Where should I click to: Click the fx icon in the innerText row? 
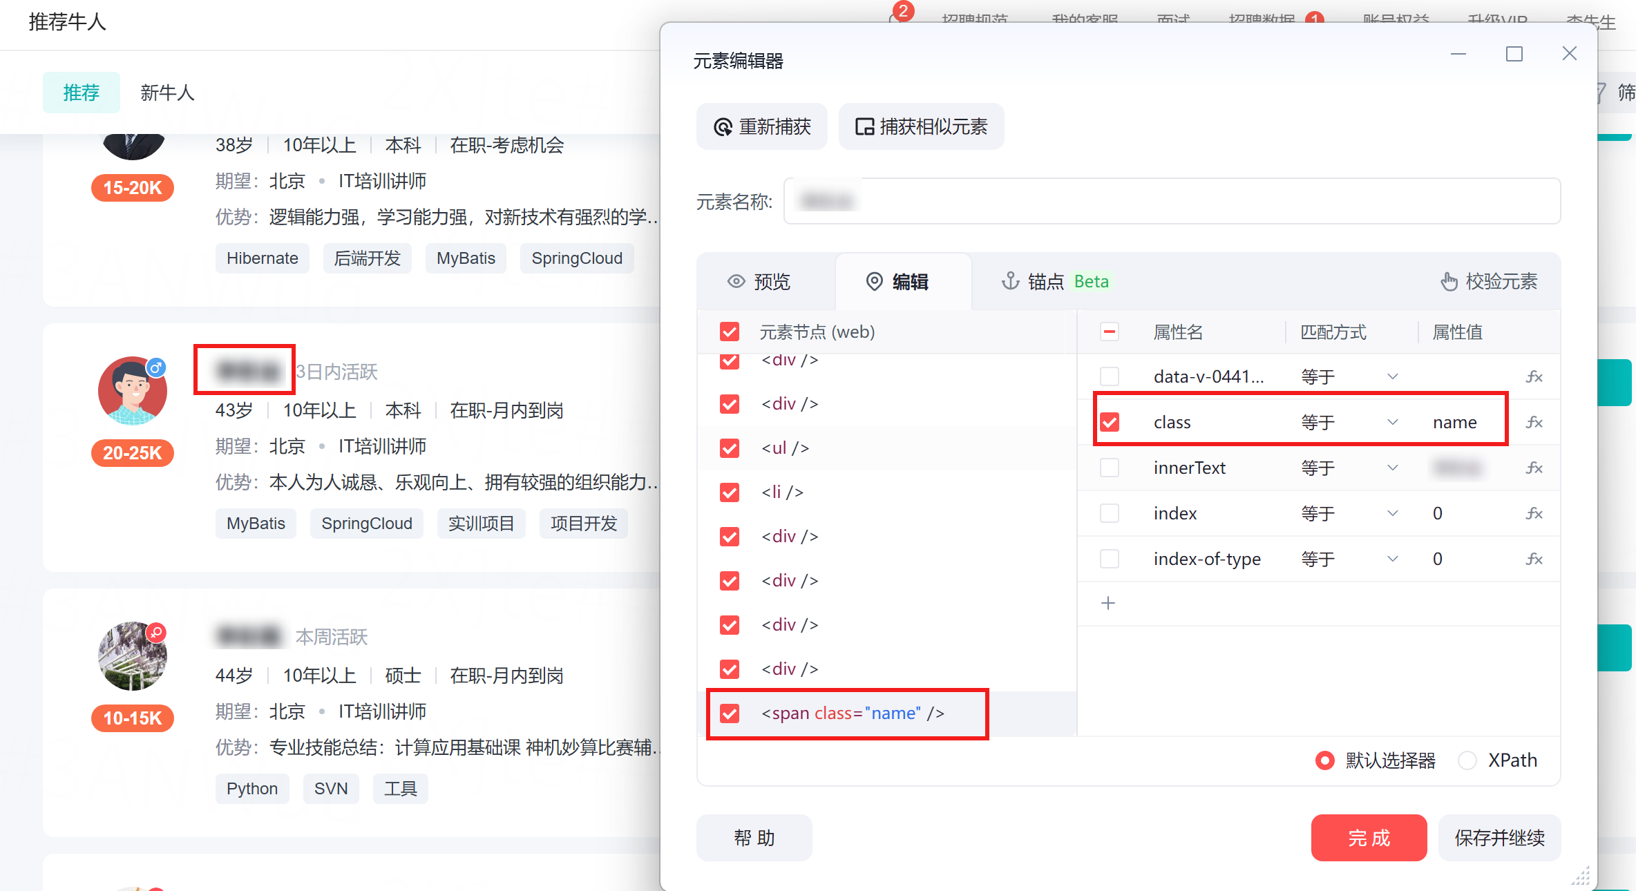pos(1534,468)
